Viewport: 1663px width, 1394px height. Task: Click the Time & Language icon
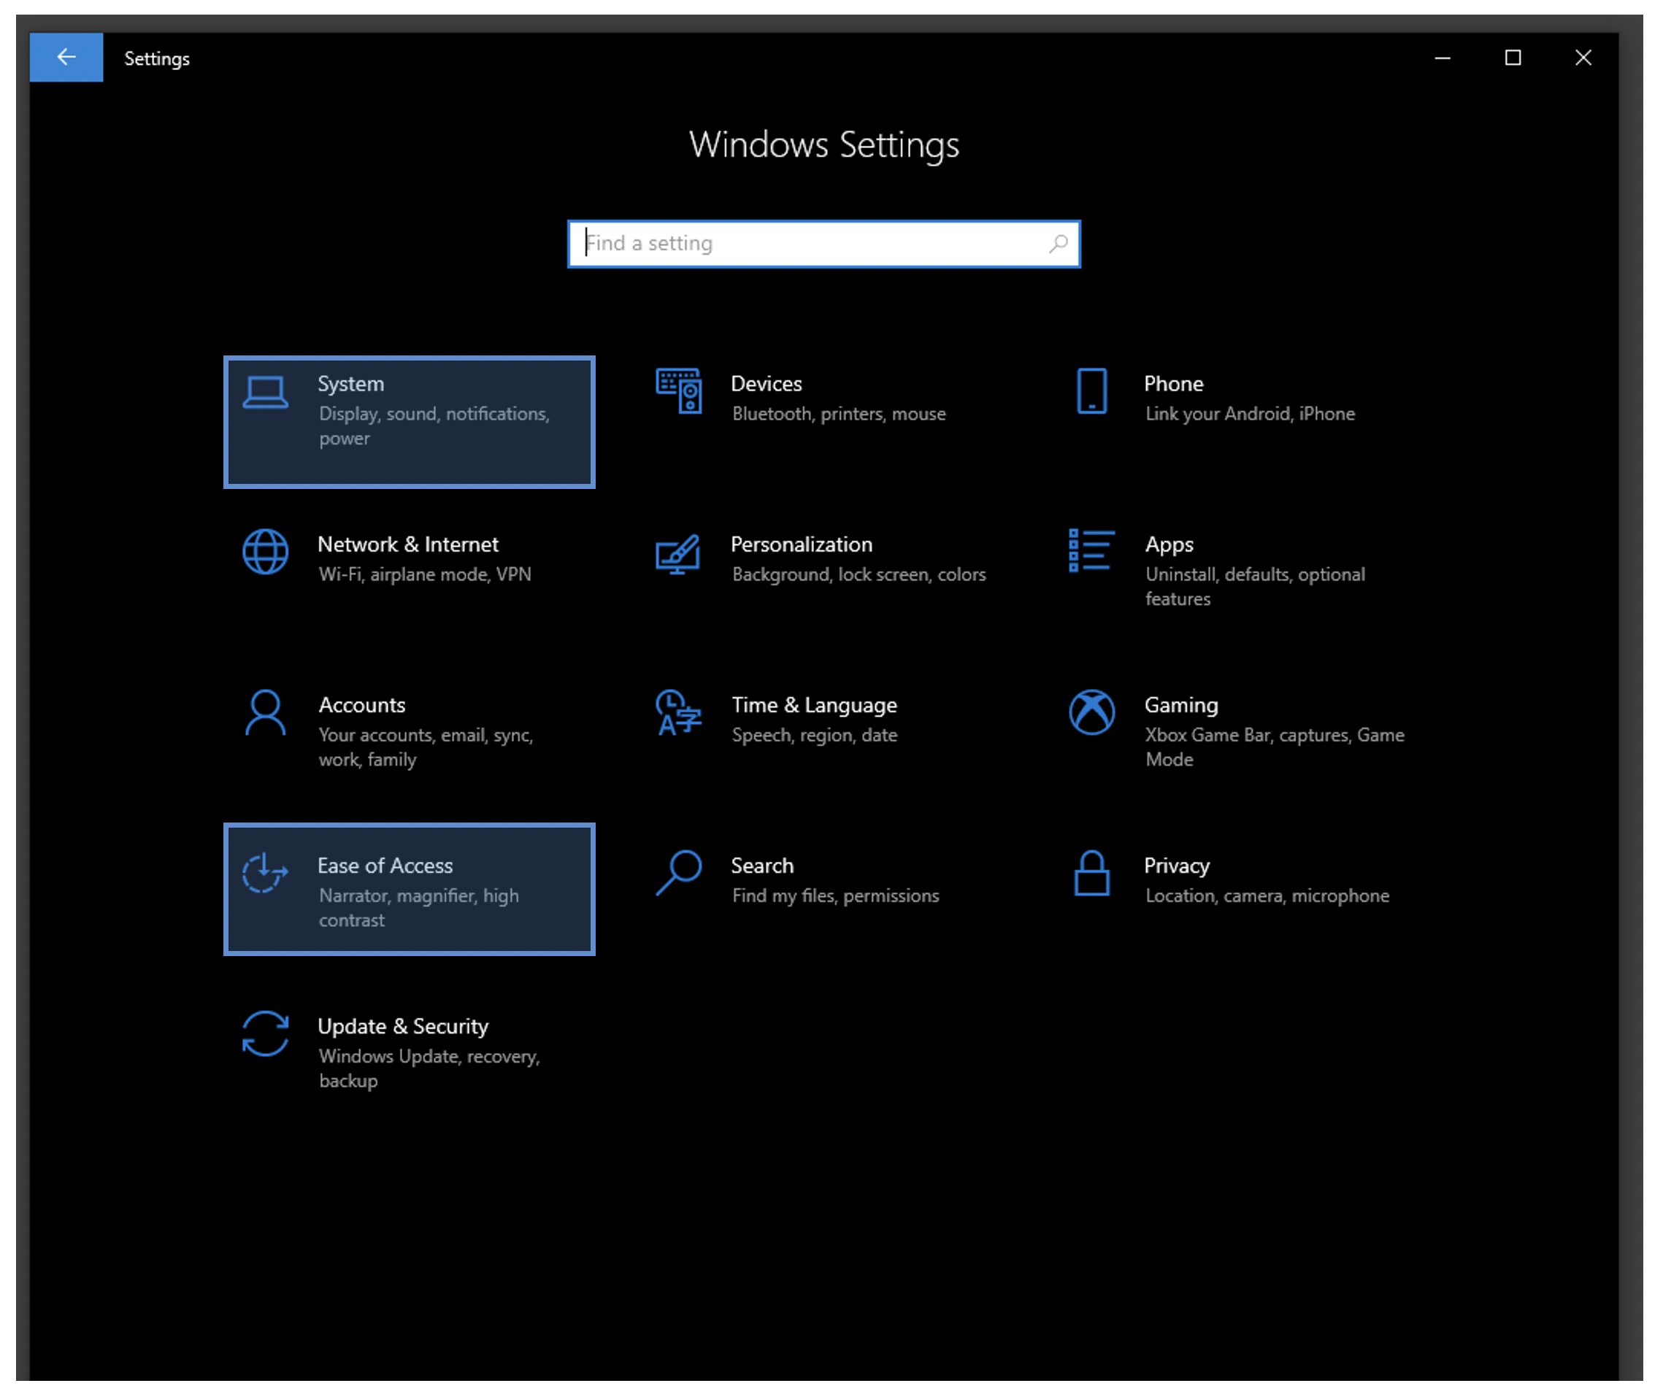(680, 713)
